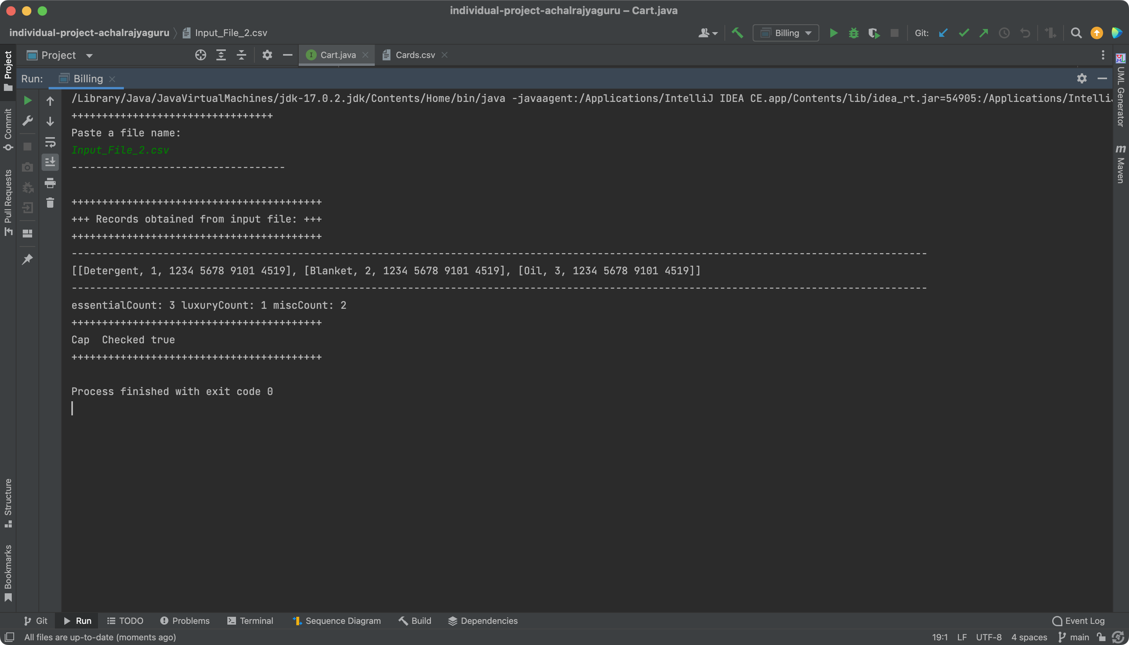Open the user account dropdown
Viewport: 1129px width, 645px height.
click(708, 33)
